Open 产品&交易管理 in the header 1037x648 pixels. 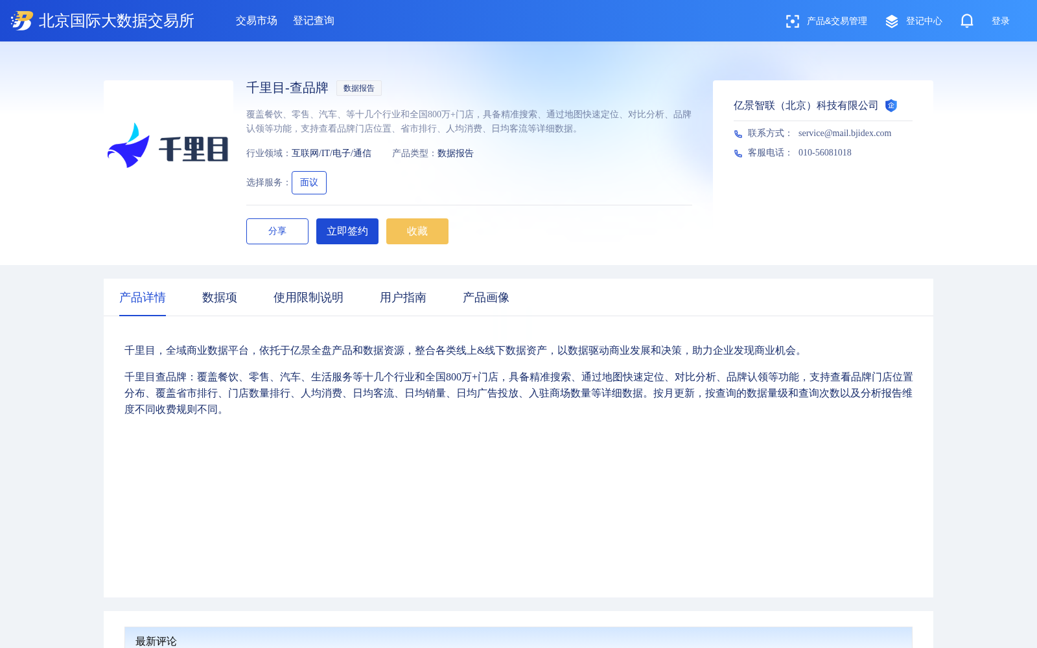tap(837, 21)
